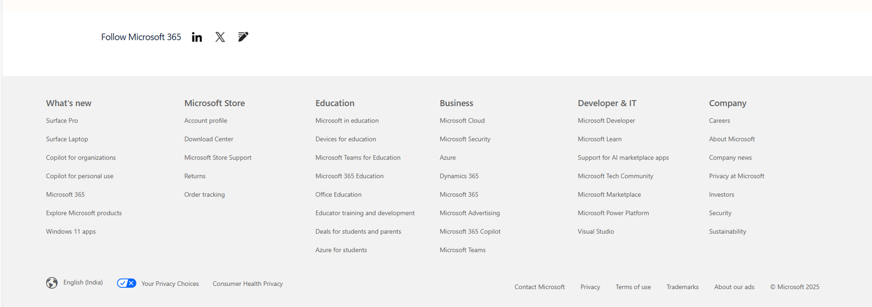Click the globe language icon
This screenshot has width=872, height=307.
[x=52, y=283]
